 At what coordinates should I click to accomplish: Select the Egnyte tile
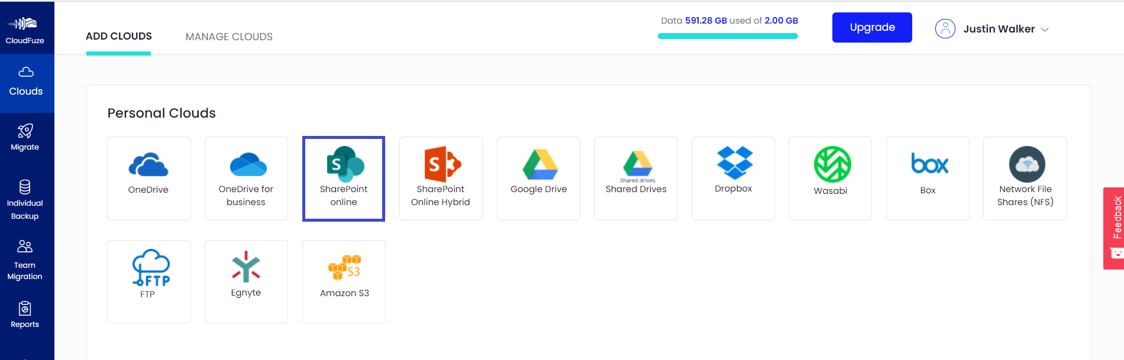(x=246, y=281)
